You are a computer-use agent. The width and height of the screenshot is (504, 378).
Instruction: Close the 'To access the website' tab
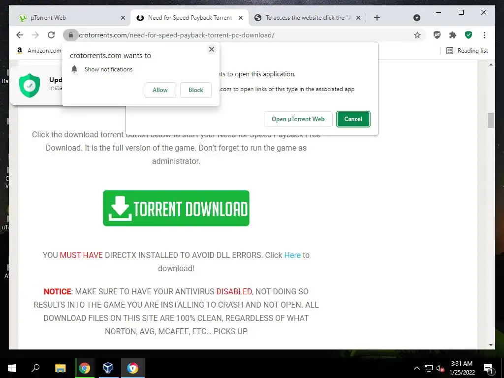click(358, 18)
